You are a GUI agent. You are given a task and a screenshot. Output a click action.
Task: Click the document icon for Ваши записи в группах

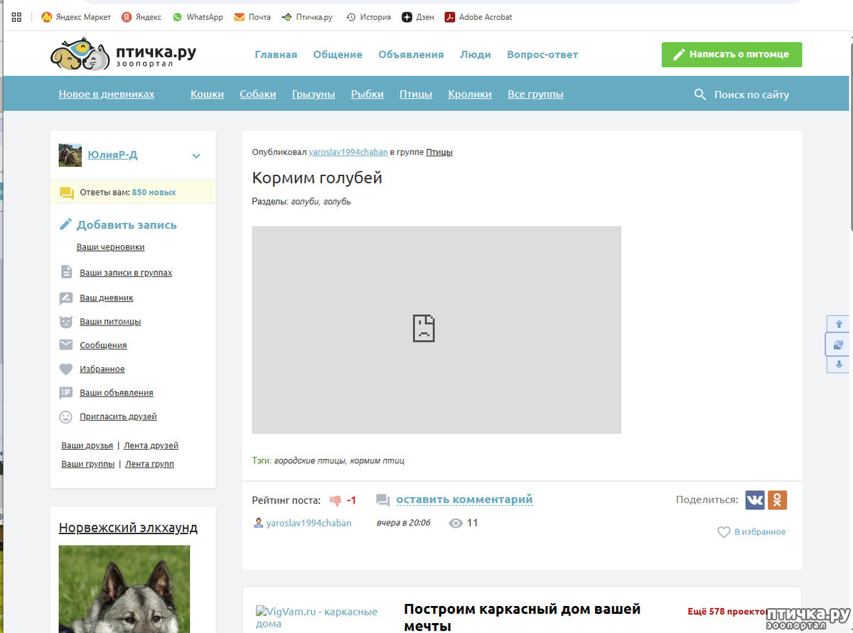click(66, 272)
